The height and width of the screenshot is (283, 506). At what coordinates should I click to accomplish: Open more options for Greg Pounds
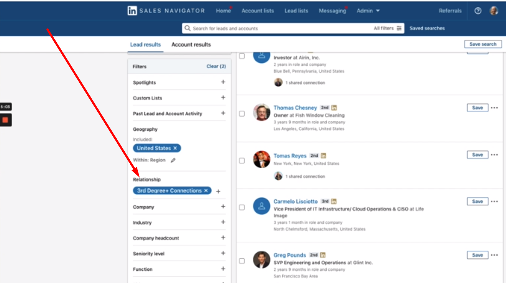pyautogui.click(x=494, y=255)
